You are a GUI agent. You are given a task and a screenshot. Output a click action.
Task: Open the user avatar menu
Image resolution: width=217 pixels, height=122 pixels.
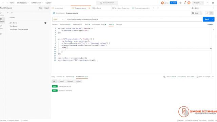click(x=189, y=3)
